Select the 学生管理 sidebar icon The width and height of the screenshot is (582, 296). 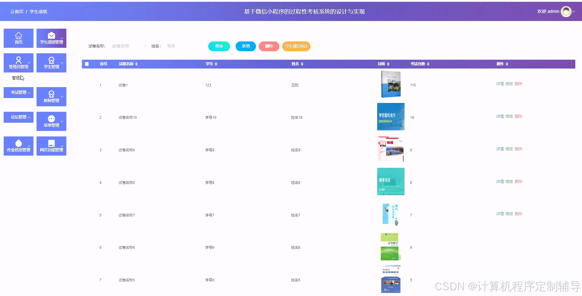[x=51, y=63]
